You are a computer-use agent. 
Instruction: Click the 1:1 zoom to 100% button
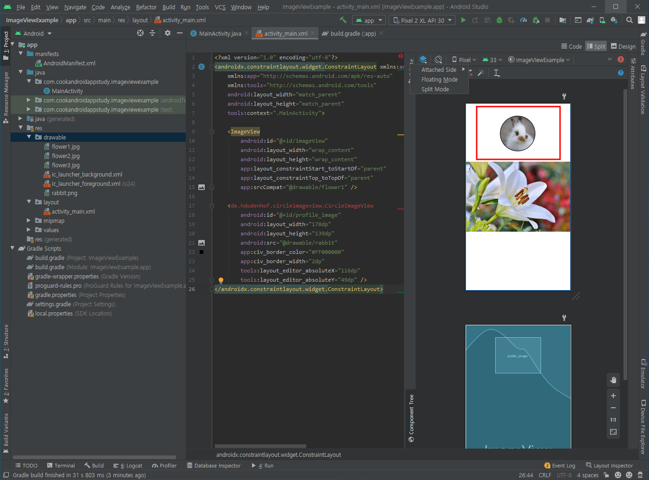613,420
